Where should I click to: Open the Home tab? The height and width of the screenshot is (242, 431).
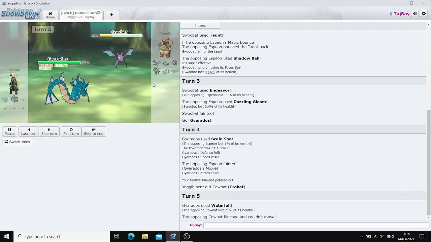[50, 15]
